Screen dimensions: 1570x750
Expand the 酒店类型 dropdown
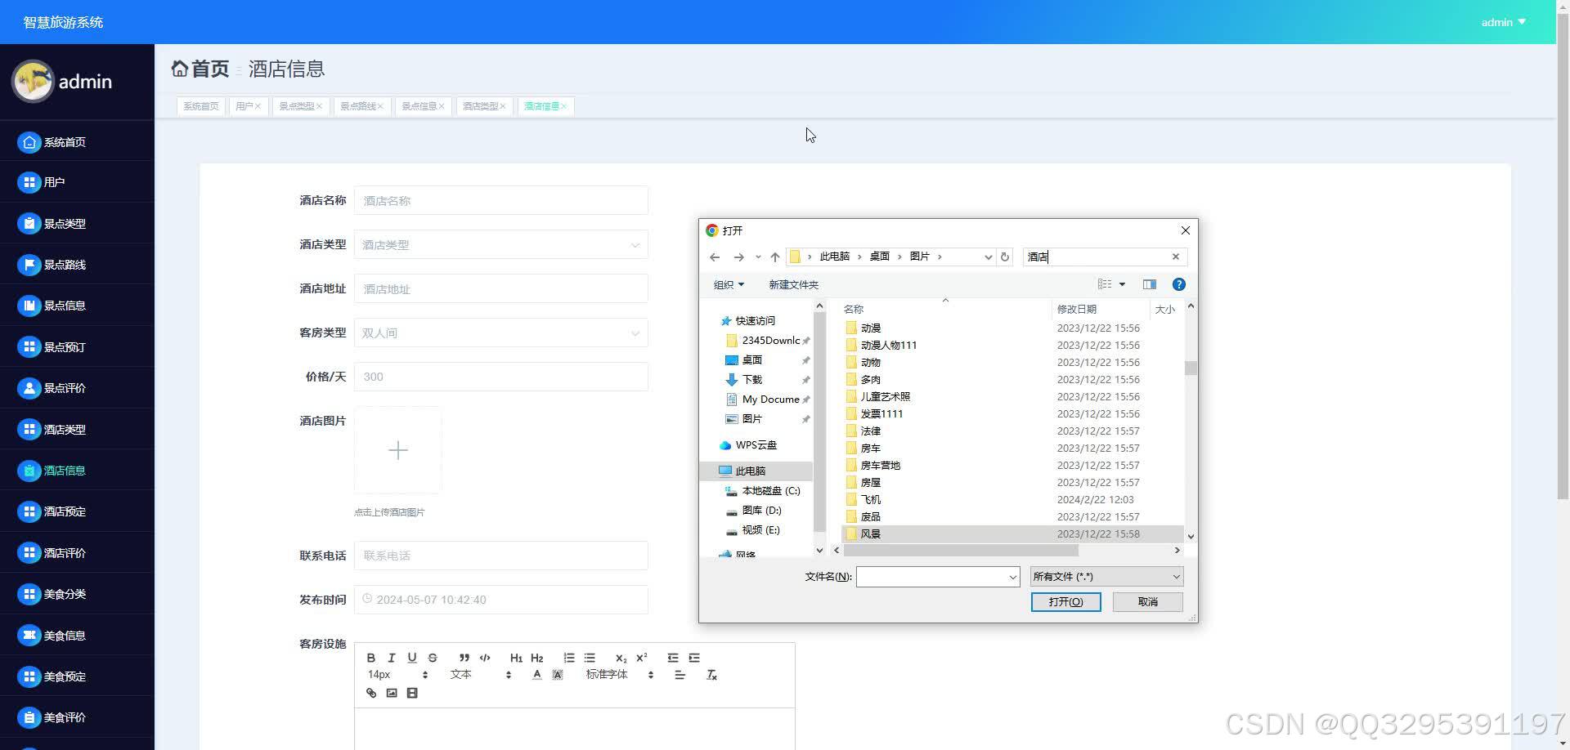click(501, 245)
